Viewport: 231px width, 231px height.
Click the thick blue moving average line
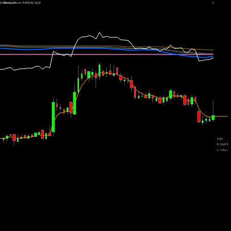pyautogui.click(x=107, y=49)
